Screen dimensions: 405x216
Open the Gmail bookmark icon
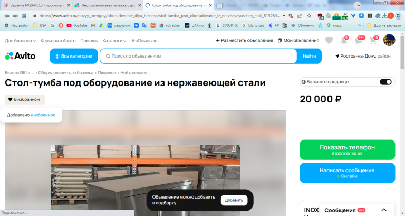click(93, 25)
